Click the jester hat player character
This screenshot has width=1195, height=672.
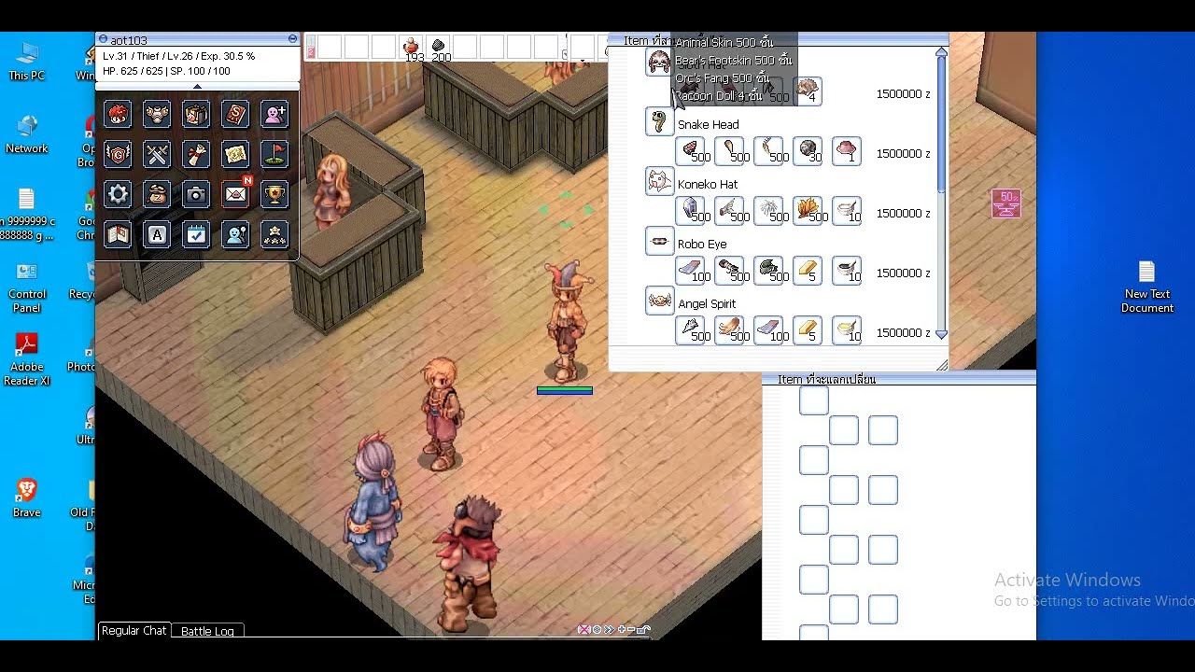click(565, 322)
